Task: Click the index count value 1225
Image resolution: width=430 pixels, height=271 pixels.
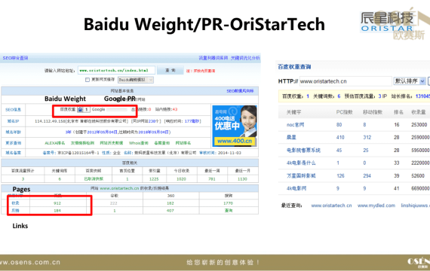Action: (154, 178)
